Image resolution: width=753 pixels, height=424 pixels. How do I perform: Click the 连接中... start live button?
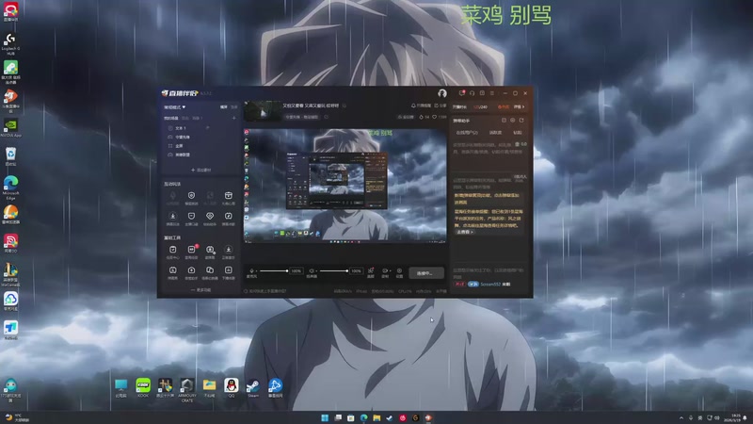coord(426,273)
